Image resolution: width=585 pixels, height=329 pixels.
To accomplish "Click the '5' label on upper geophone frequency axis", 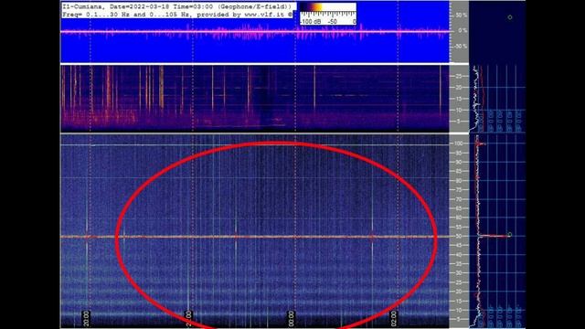I will point(460,122).
